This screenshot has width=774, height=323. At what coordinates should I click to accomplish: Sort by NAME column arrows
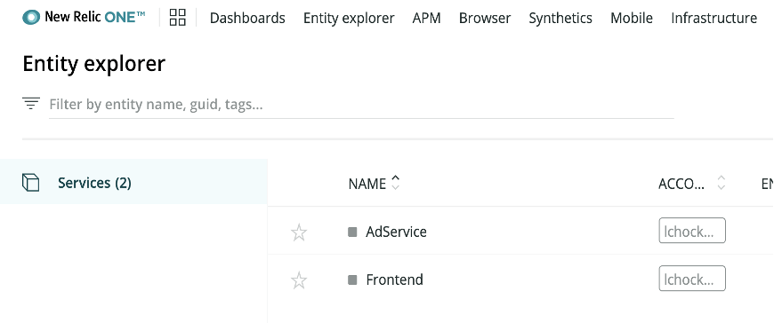pyautogui.click(x=395, y=183)
